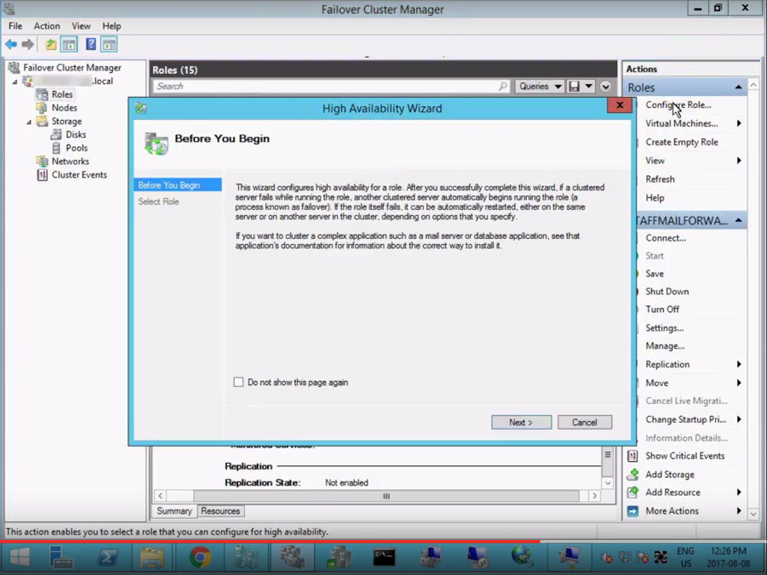767x575 pixels.
Task: Switch to the Resources tab
Action: [x=220, y=511]
